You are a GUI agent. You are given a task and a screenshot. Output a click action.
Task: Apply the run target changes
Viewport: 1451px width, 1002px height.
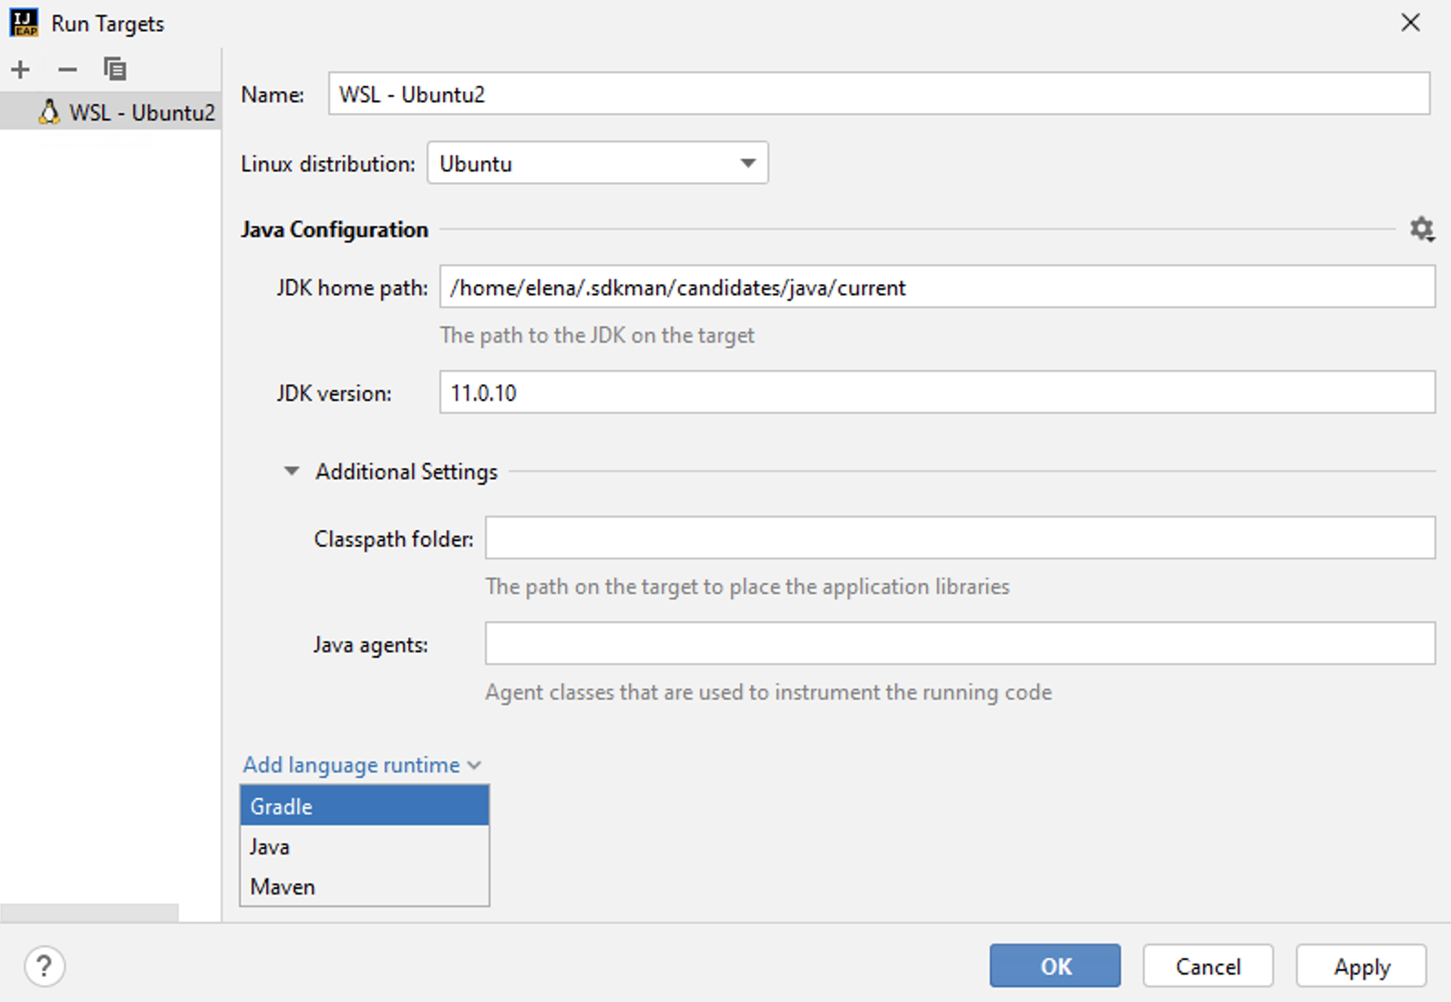(1362, 966)
